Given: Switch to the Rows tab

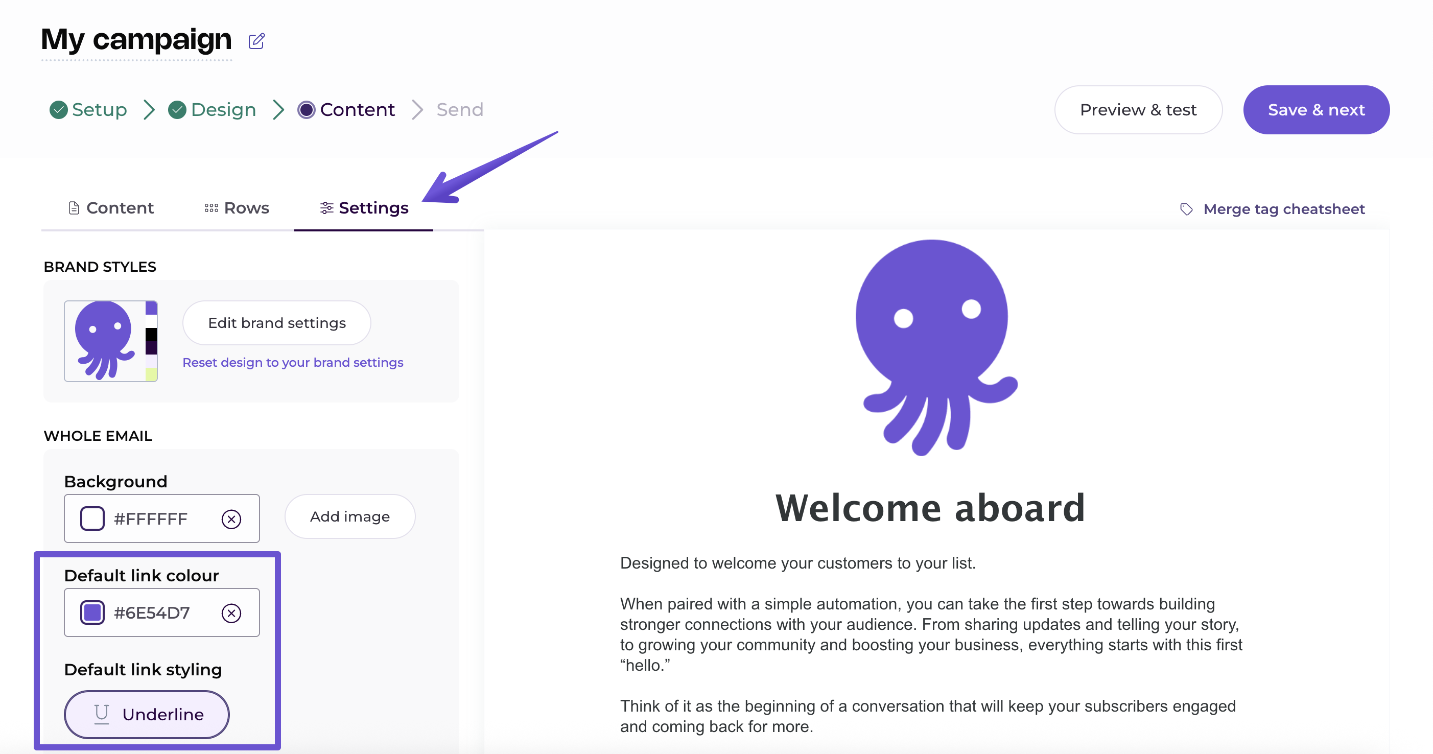Looking at the screenshot, I should coord(237,208).
